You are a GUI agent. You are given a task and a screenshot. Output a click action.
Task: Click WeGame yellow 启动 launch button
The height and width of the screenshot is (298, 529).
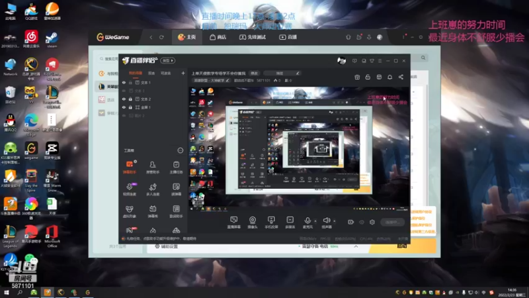[402, 246]
